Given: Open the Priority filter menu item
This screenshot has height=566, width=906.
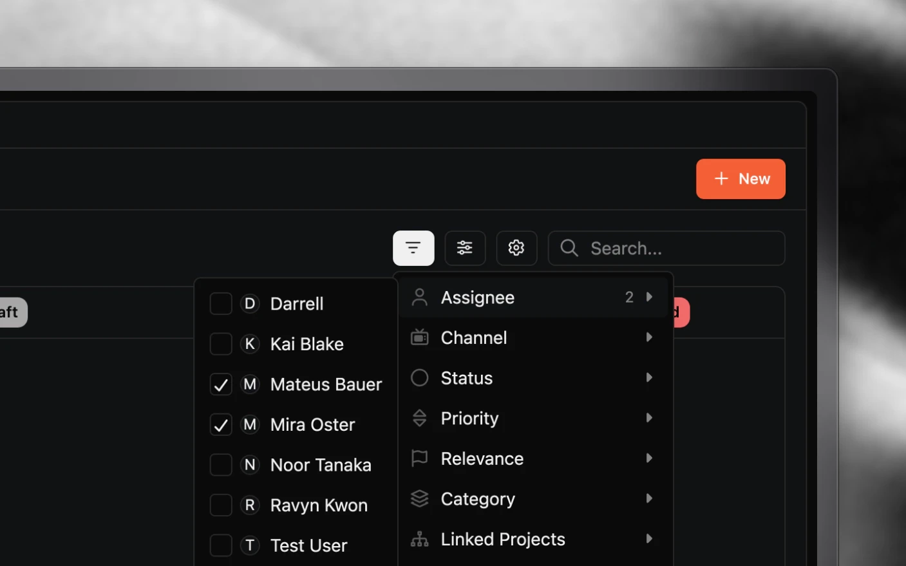Looking at the screenshot, I should (x=533, y=418).
